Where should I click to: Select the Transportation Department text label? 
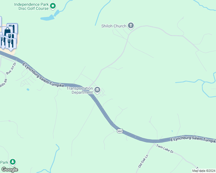click(x=80, y=90)
